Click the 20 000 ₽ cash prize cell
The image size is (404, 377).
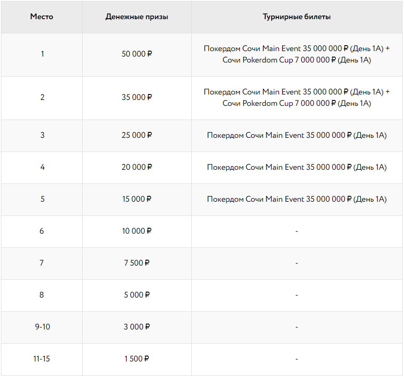(136, 167)
